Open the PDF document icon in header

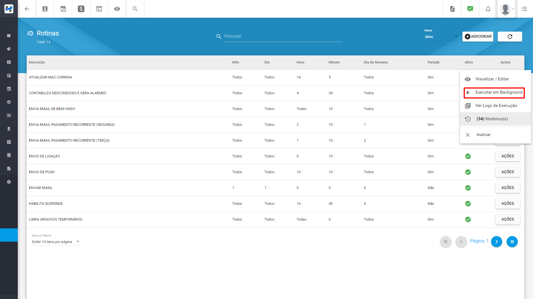pos(452,9)
